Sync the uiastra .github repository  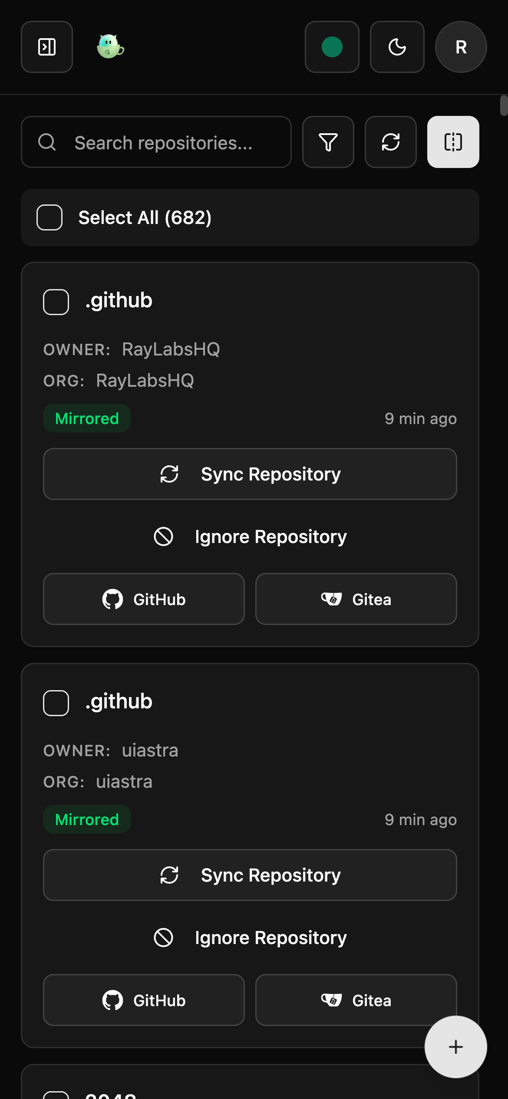(x=250, y=875)
